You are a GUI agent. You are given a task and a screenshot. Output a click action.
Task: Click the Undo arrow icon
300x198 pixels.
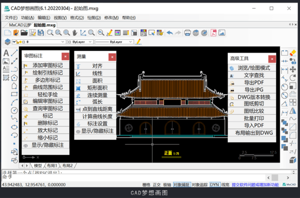(x=170, y=33)
